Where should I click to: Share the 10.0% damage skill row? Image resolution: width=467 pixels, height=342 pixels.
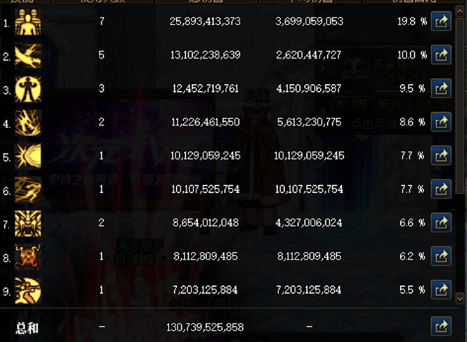(x=441, y=54)
